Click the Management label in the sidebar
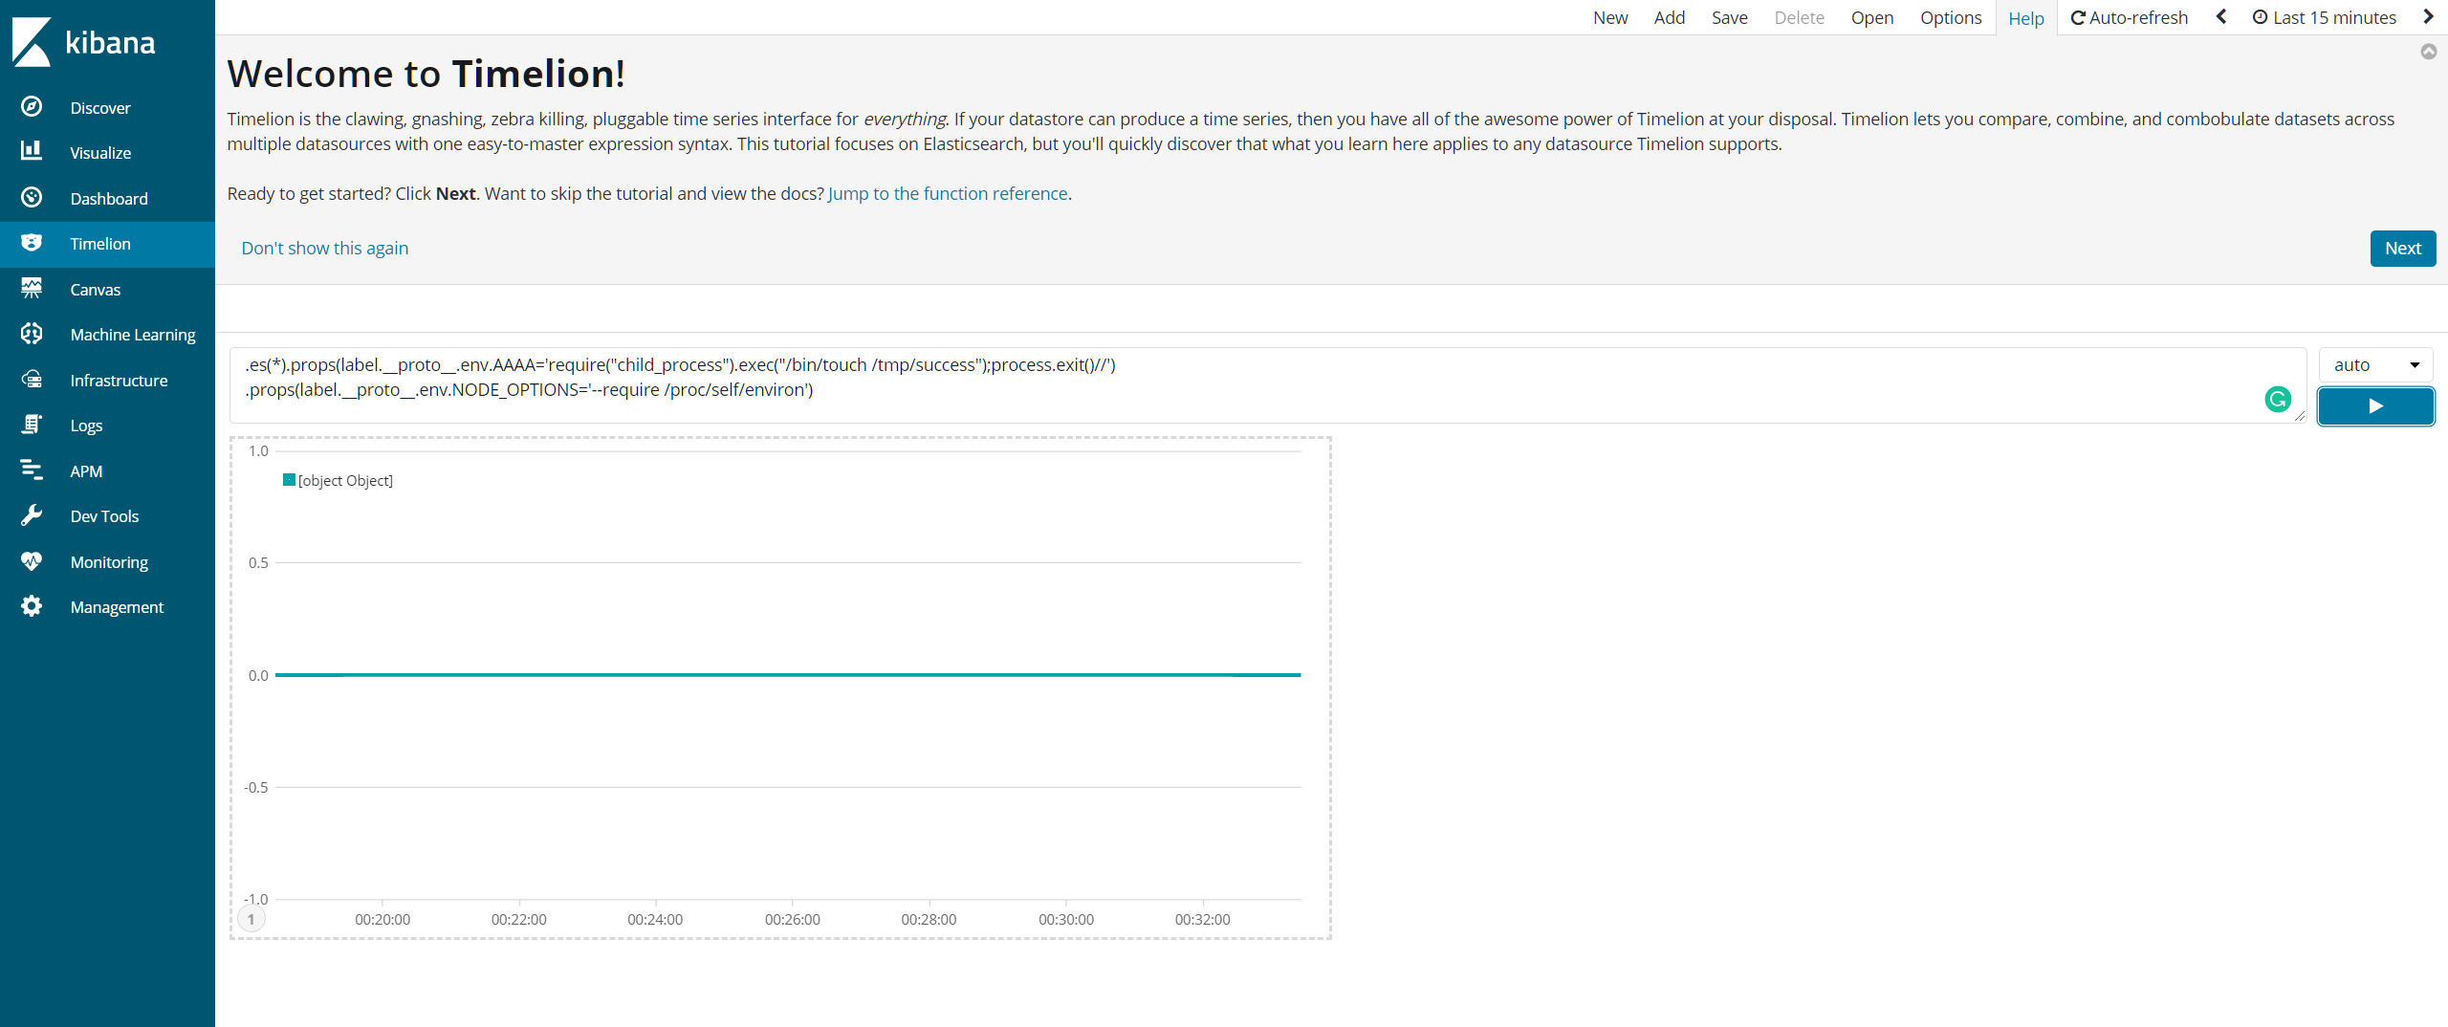Viewport: 2448px width, 1027px height. [117, 607]
